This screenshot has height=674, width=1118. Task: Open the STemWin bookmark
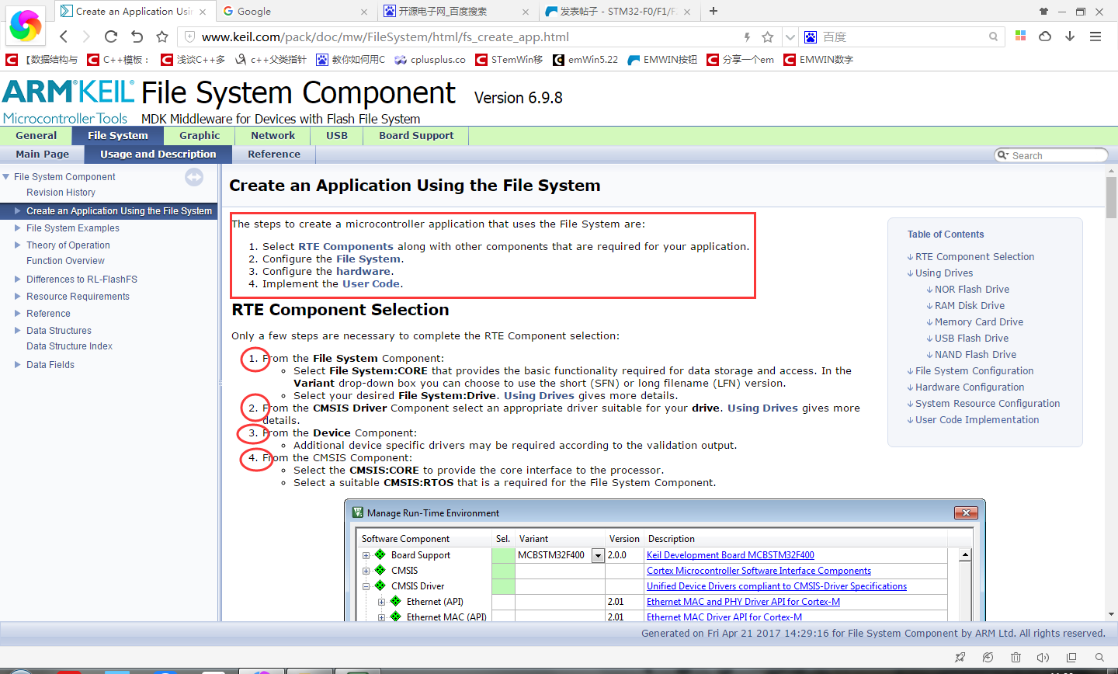(x=509, y=60)
